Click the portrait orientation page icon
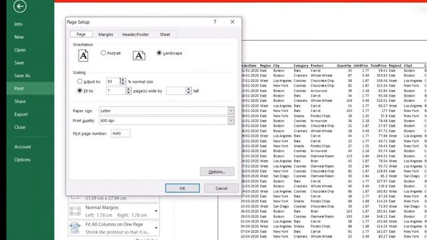 83,55
